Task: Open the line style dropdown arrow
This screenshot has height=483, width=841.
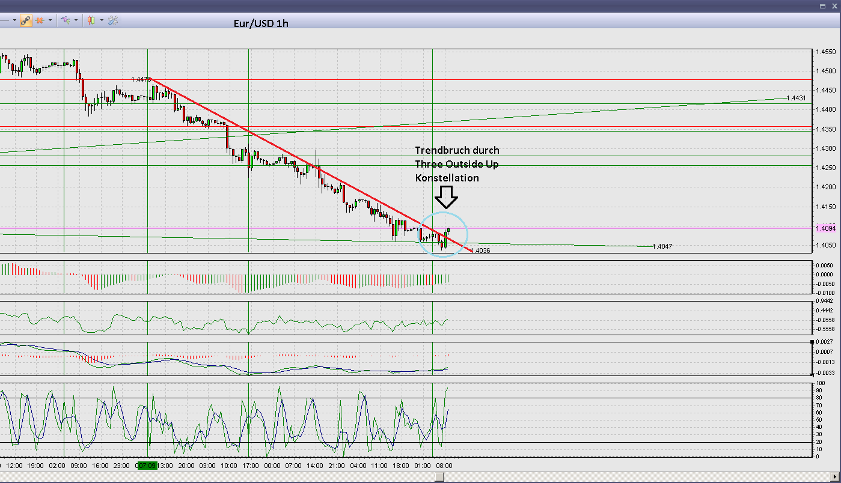Action: click(14, 20)
